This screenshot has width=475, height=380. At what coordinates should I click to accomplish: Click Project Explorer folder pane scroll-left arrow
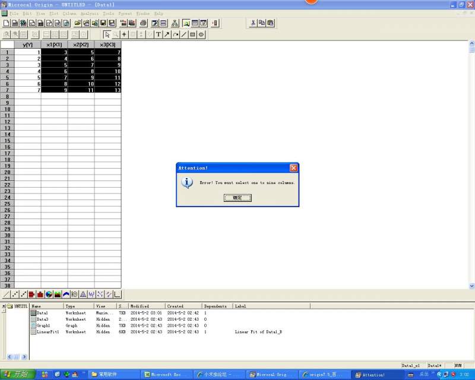click(9, 357)
